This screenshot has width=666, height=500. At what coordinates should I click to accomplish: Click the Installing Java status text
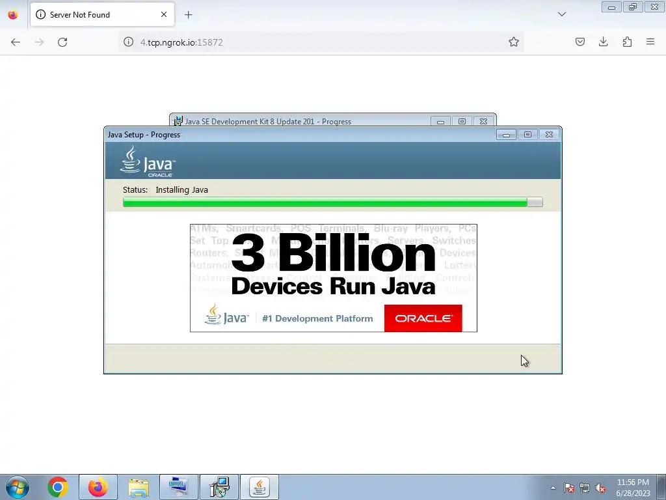[182, 189]
